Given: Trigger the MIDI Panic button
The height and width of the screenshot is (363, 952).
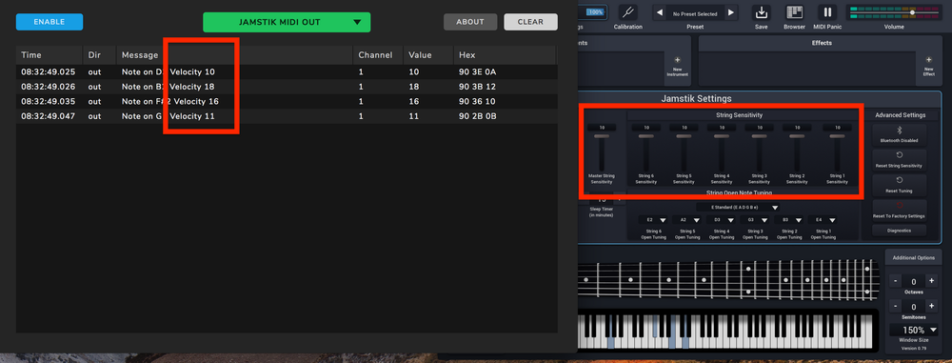Looking at the screenshot, I should (826, 12).
